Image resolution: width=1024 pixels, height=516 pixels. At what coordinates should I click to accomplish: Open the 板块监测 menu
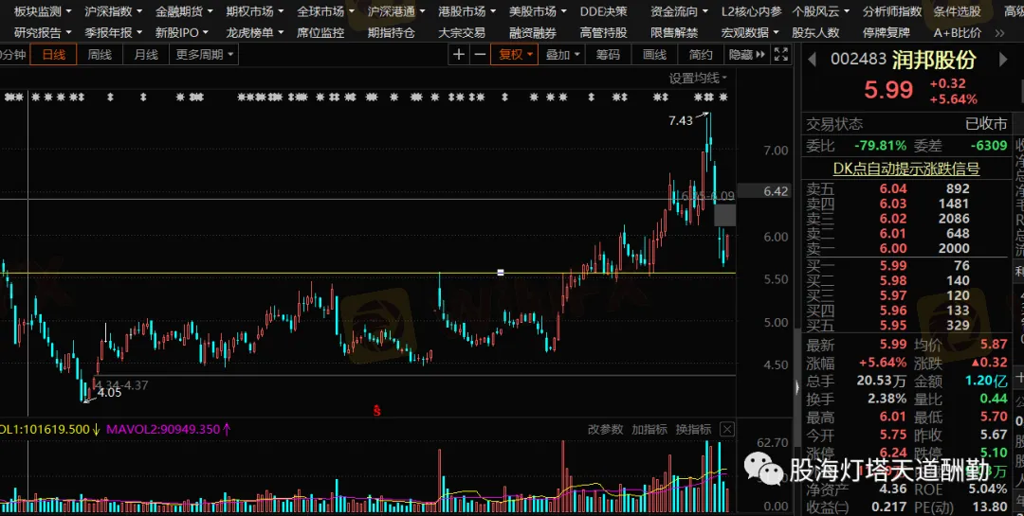[38, 11]
